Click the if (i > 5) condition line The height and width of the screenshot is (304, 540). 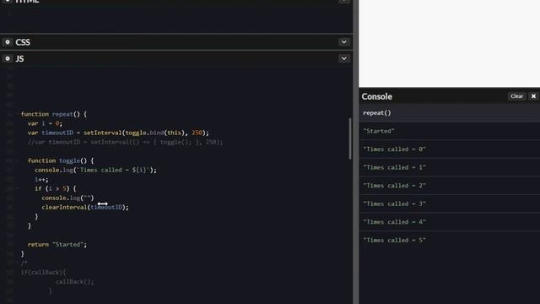click(x=55, y=188)
